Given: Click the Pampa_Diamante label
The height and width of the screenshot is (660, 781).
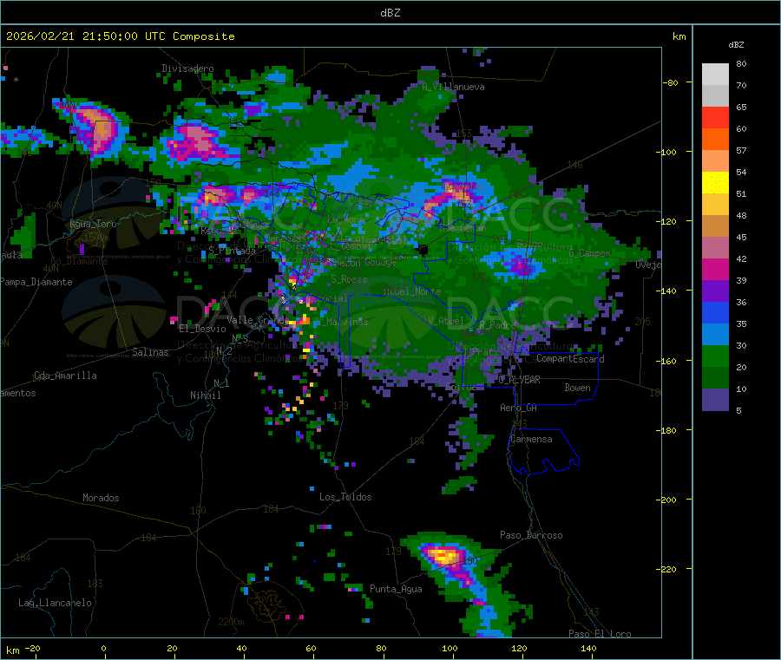Looking at the screenshot, I should tap(36, 282).
